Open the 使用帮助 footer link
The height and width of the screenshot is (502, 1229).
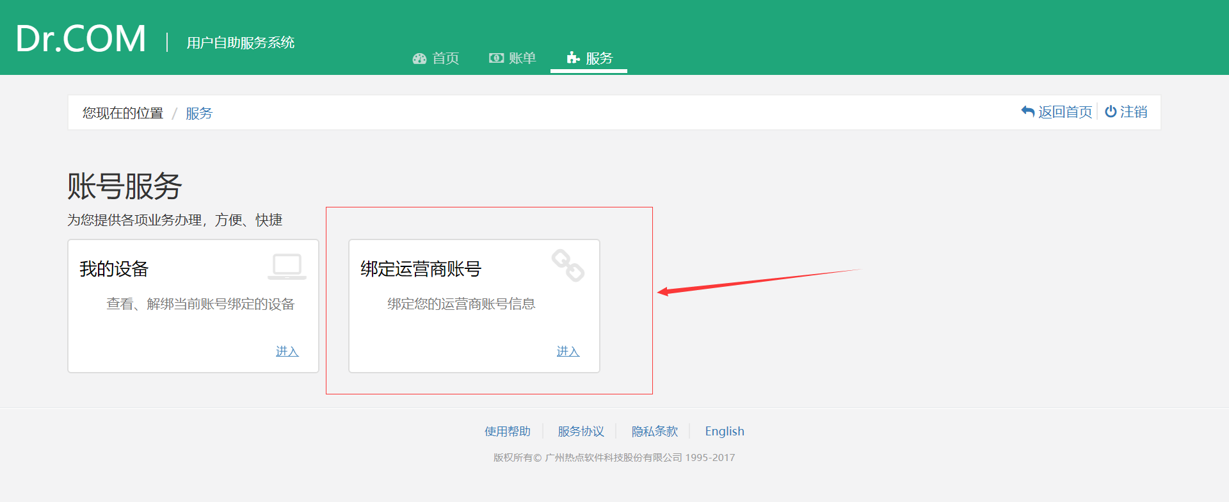[x=508, y=432]
